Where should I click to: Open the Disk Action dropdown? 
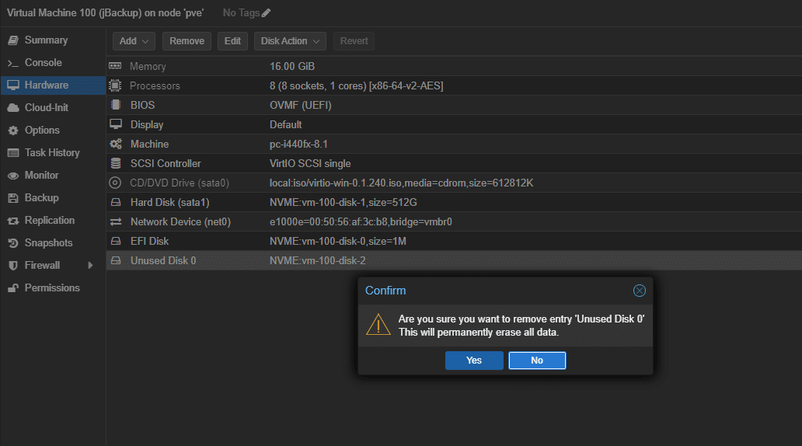(290, 41)
